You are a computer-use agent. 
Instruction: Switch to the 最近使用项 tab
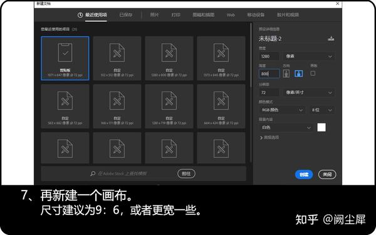click(x=92, y=15)
